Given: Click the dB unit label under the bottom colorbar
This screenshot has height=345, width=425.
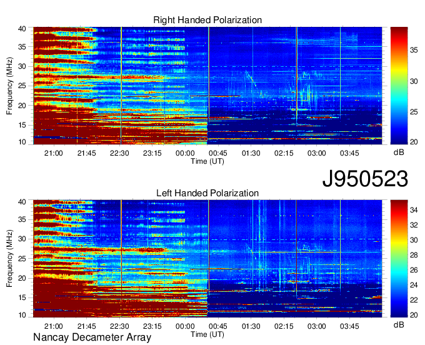Looking at the screenshot, I should (399, 324).
